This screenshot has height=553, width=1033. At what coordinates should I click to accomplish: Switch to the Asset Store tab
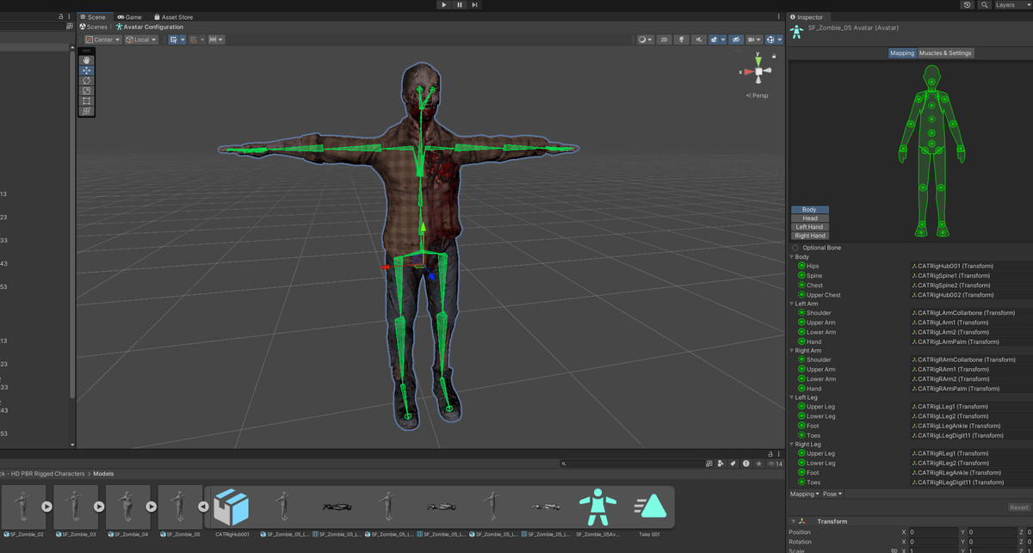coord(174,17)
